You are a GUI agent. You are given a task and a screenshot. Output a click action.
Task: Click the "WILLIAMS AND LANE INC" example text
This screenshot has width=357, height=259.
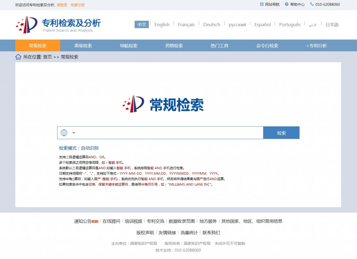(189, 184)
